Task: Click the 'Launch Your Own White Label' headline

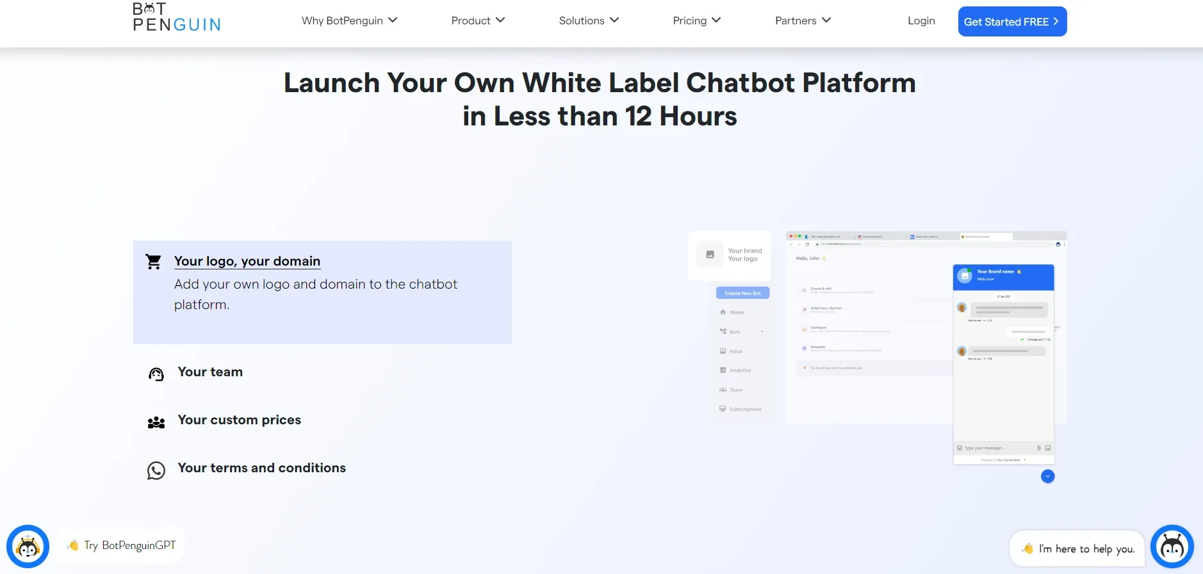Action: [600, 99]
